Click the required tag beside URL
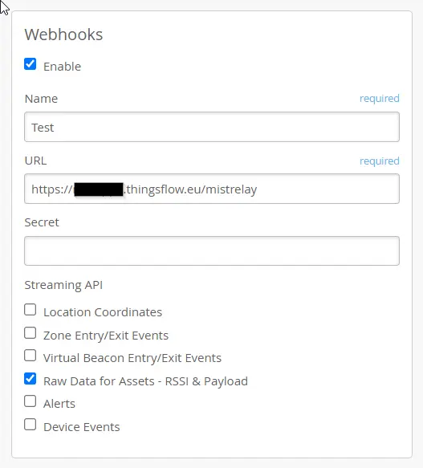The image size is (423, 468). click(x=380, y=161)
